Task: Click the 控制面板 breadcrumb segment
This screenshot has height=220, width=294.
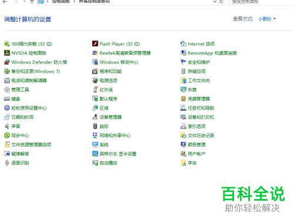Action: coord(61,2)
